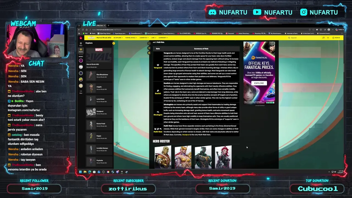The image size is (352, 198).
Task: Open Steam icon on the taskbar
Action: coord(127,172)
